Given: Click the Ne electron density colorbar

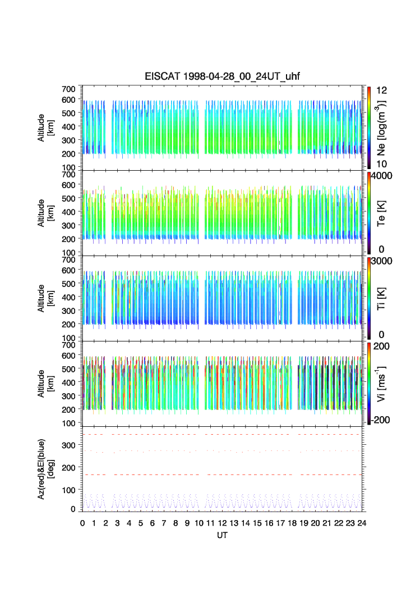Looking at the screenshot, I should (x=369, y=127).
